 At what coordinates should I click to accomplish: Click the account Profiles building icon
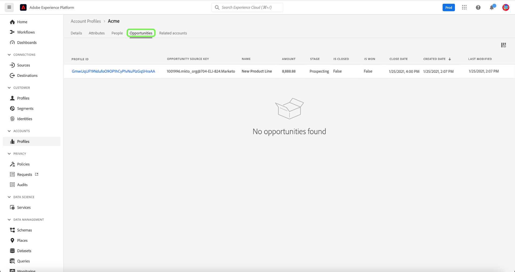coord(12,141)
